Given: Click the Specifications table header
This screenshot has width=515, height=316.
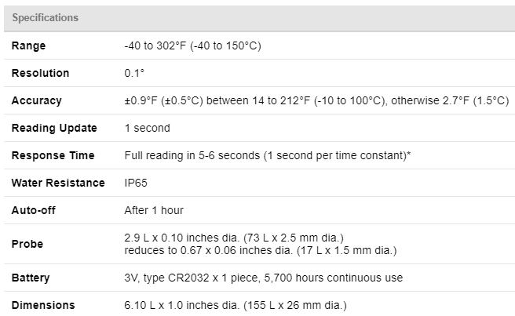Looking at the screenshot, I should (45, 17).
